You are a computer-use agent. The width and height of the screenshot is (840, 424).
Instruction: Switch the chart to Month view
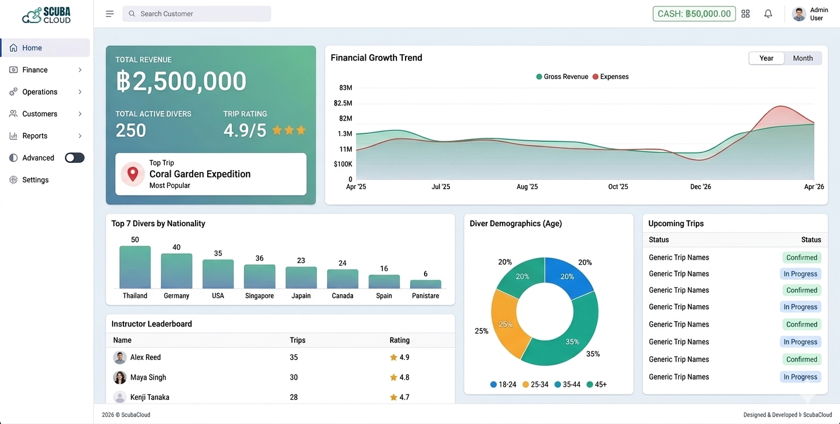pos(802,58)
